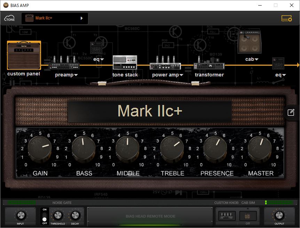Click the signal chain output arrow
The width and height of the screenshot is (300, 228).
point(298,65)
